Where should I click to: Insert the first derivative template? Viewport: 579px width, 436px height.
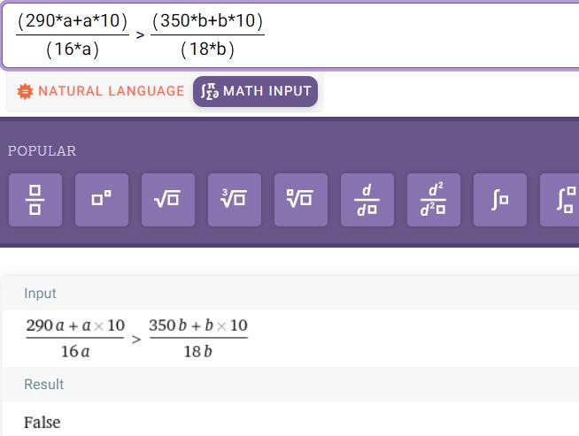pos(367,200)
